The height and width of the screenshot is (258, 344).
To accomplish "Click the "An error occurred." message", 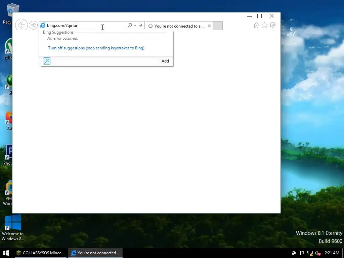I will coord(63,38).
